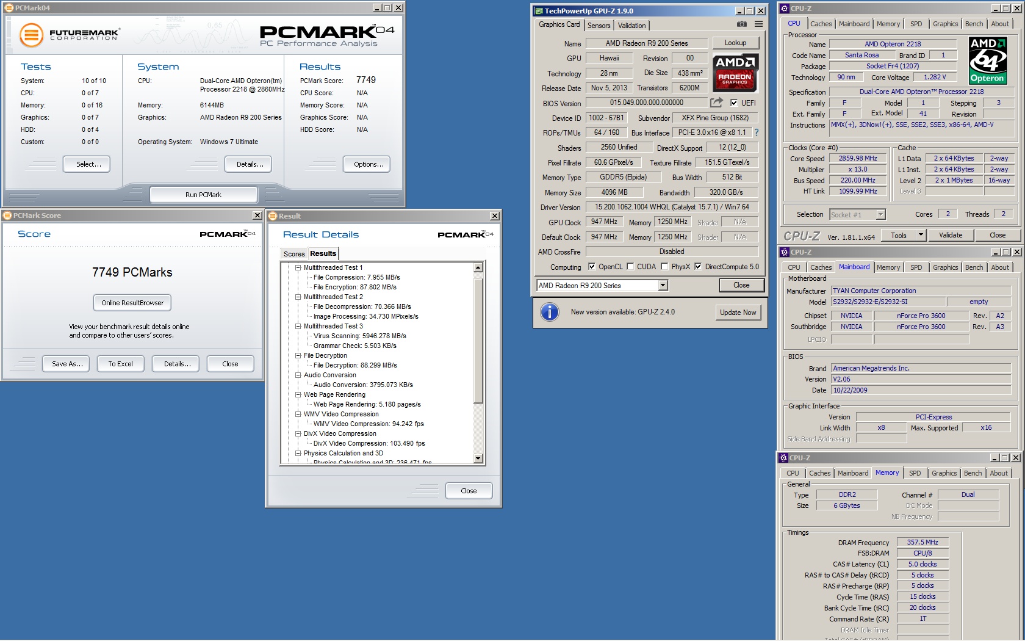
Task: Click AMD64 Opteron logo in CPU-Z
Action: [x=987, y=60]
